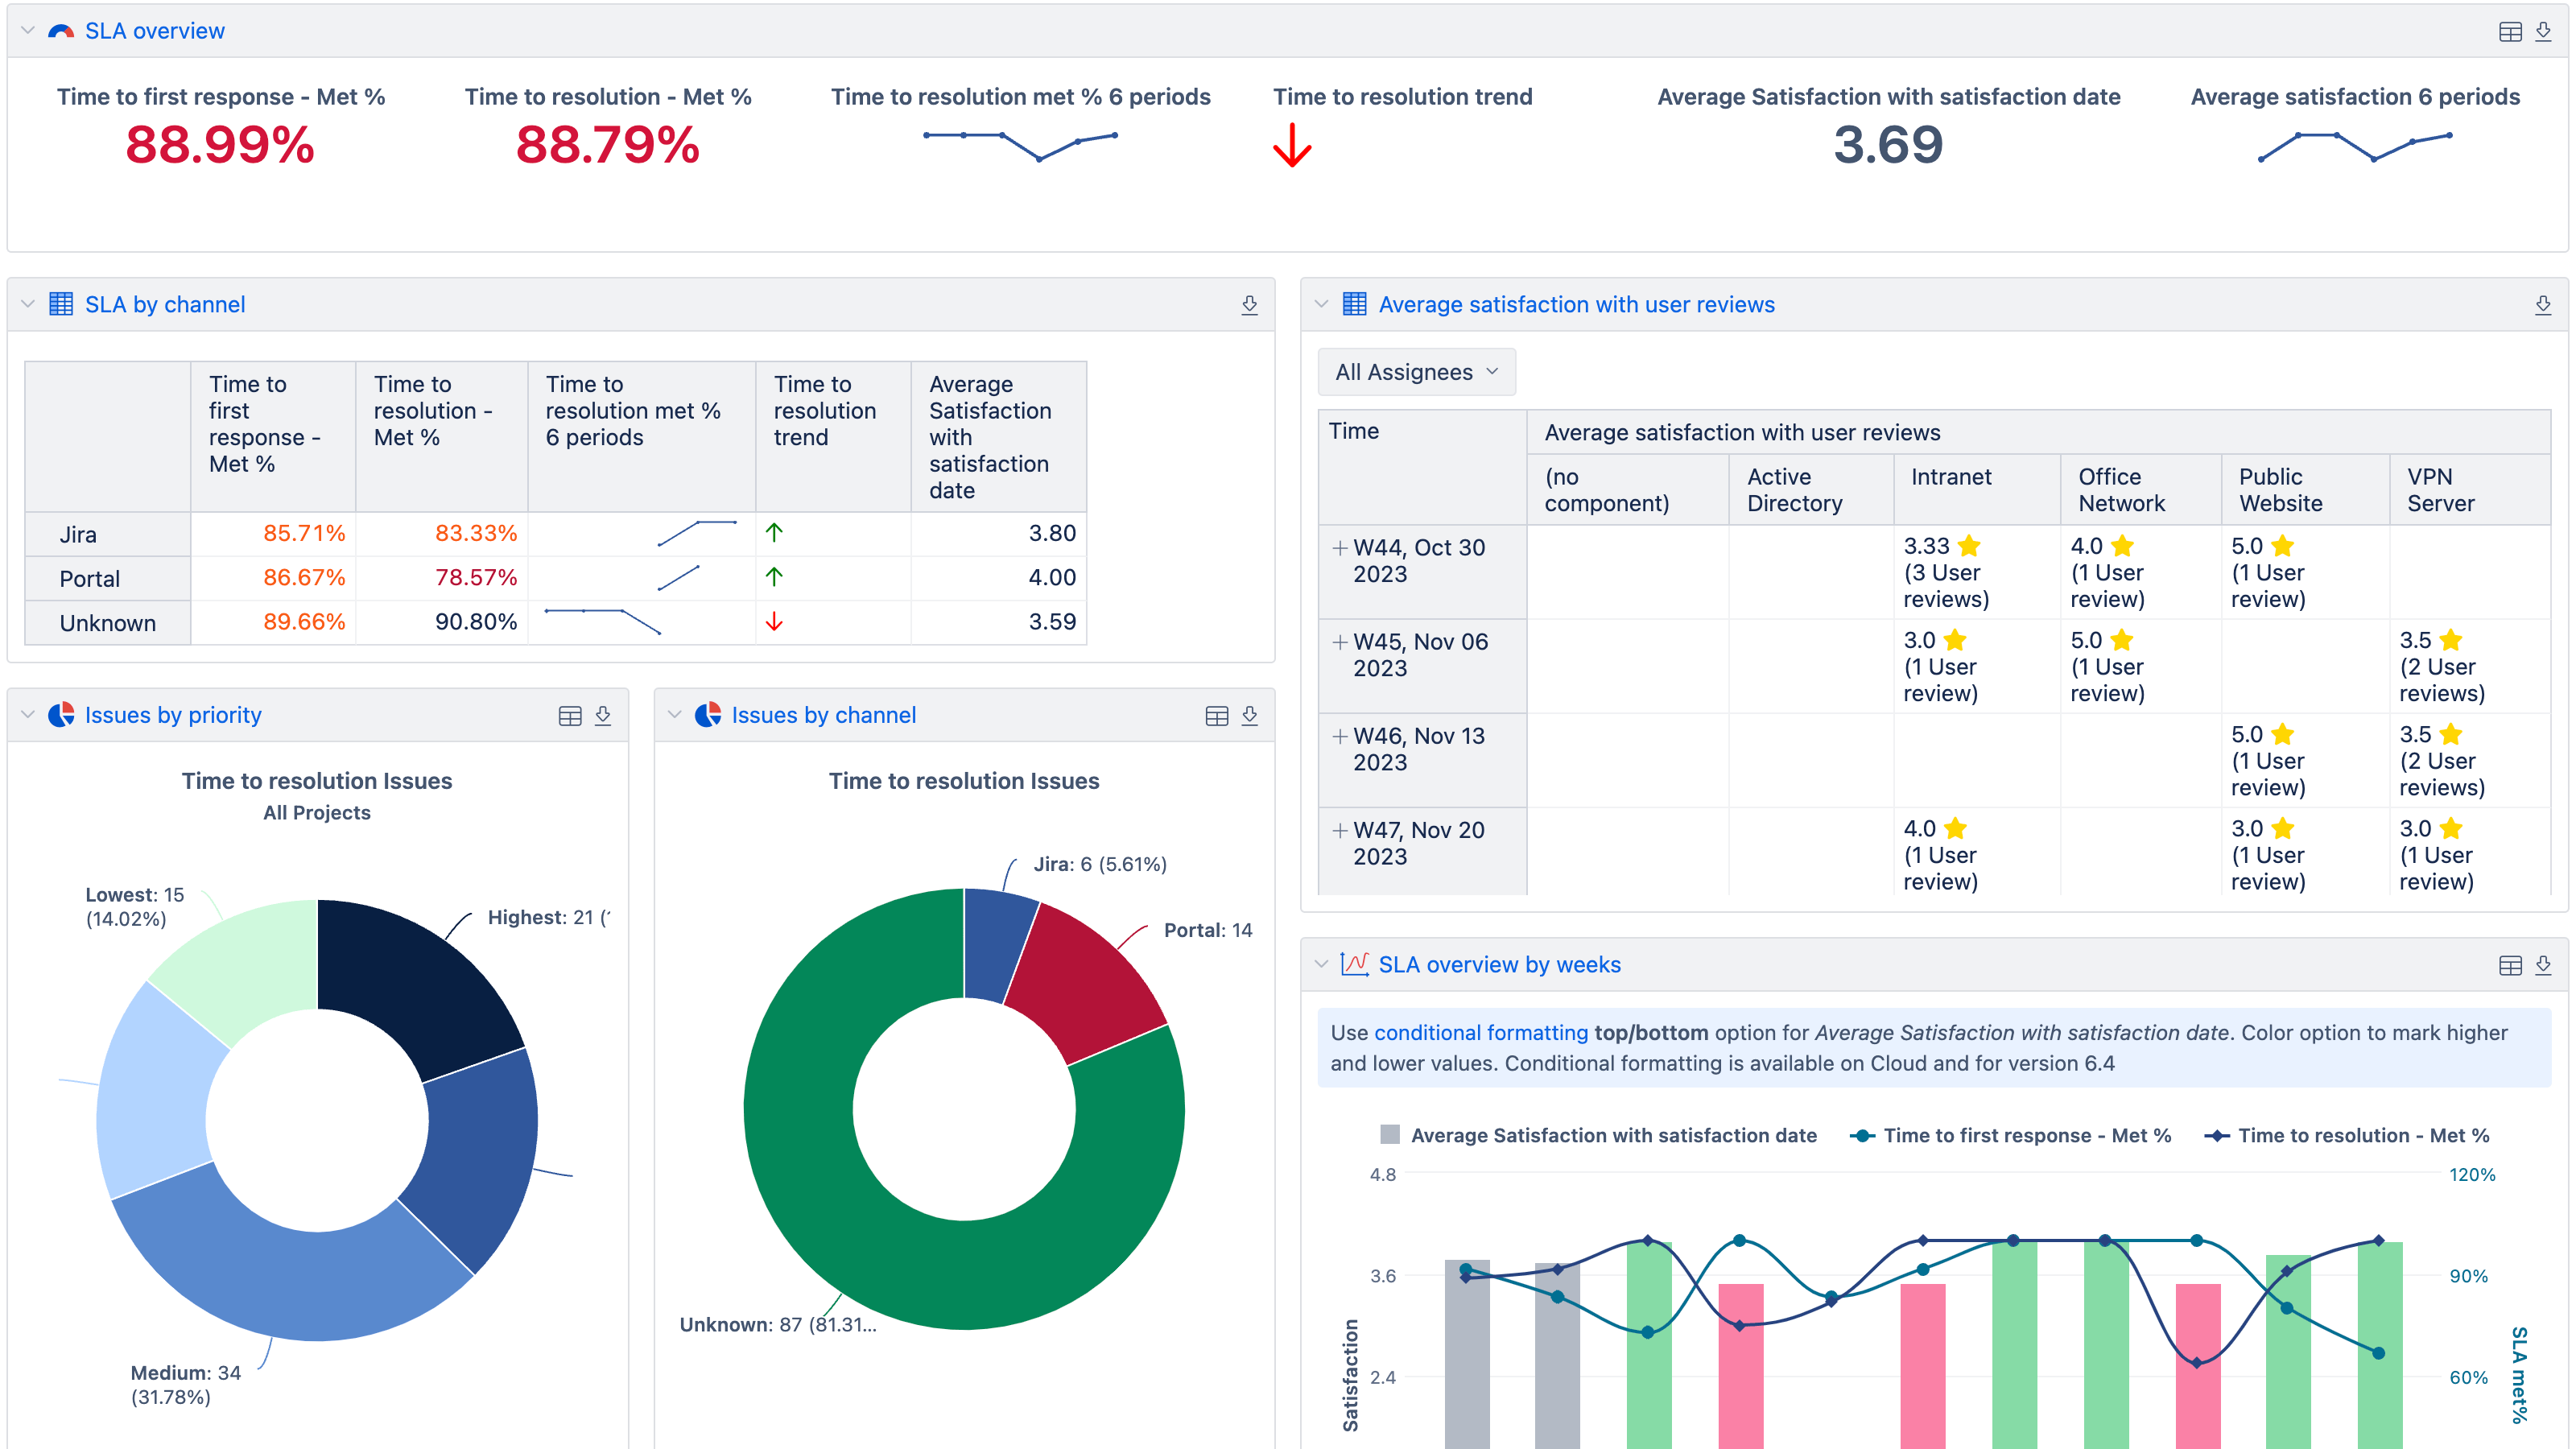Open table view icon in SLA overview header
The image size is (2576, 1449).
click(2509, 31)
